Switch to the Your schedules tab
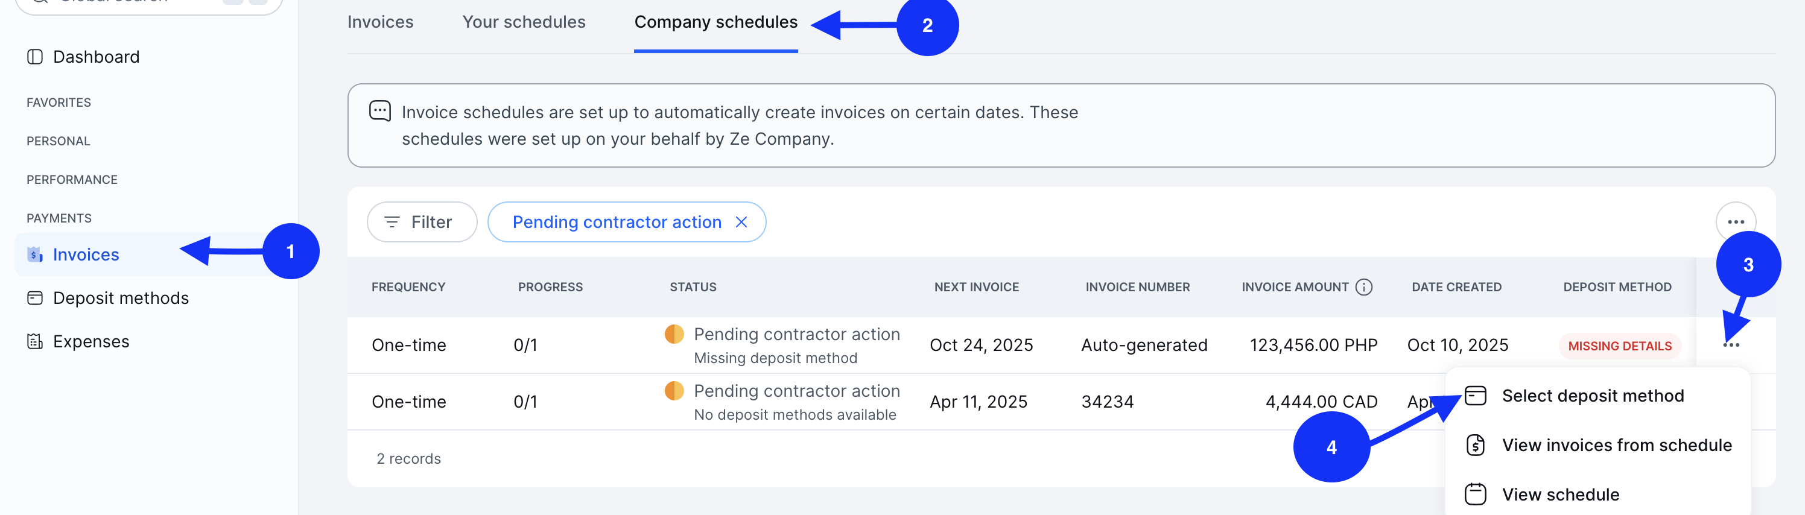 point(524,22)
